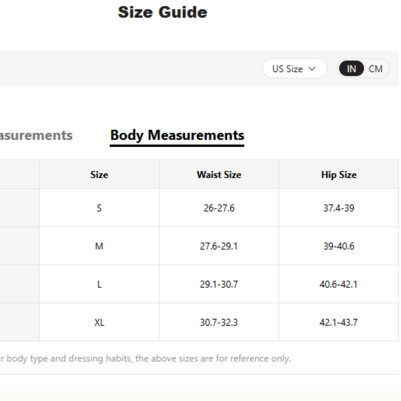The width and height of the screenshot is (401, 401).
Task: Select the M size cell
Action: (99, 246)
